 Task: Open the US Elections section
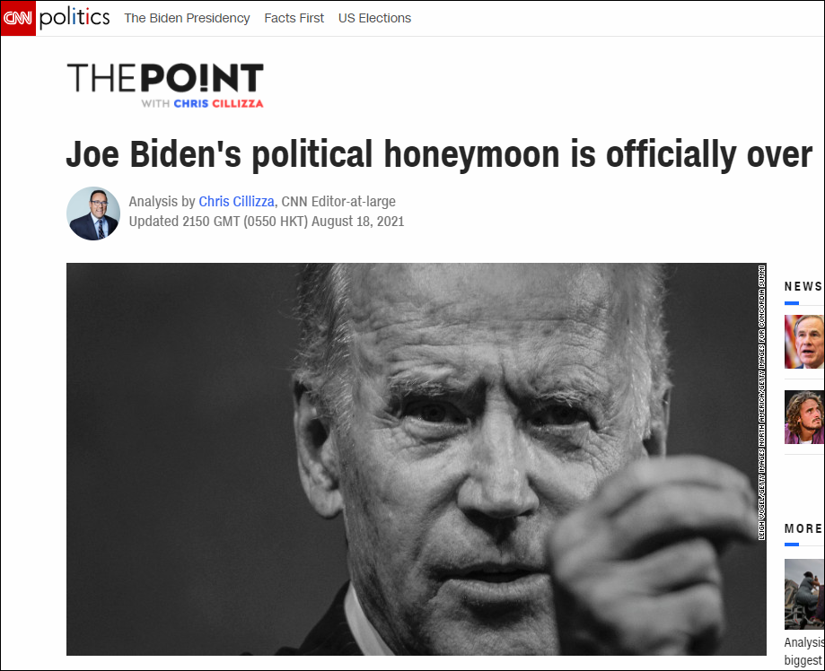374,18
